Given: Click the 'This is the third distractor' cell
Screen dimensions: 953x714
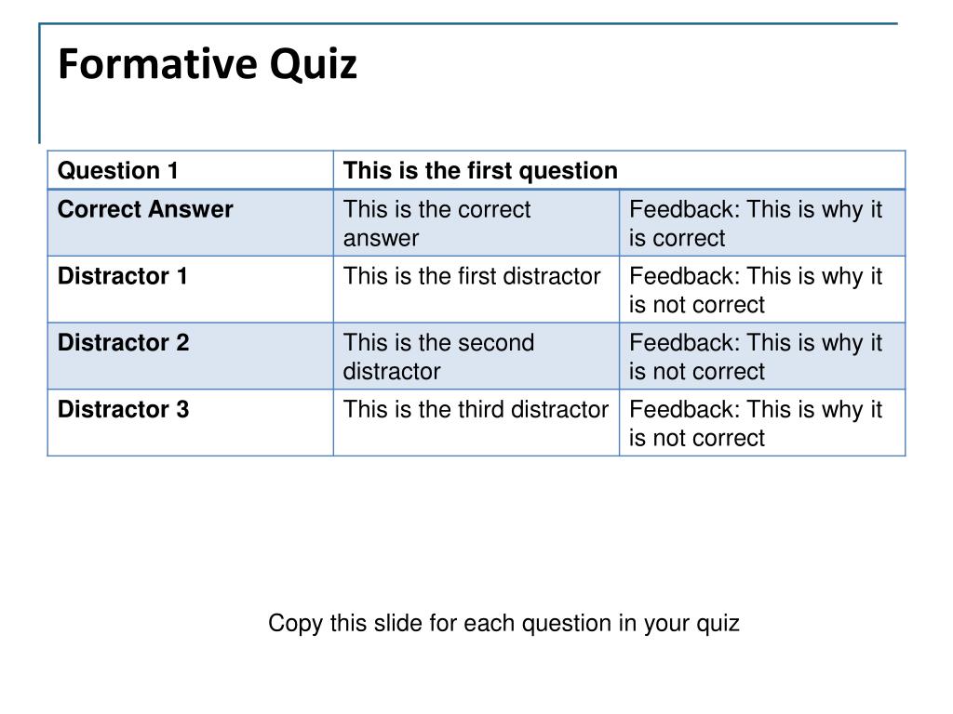Looking at the screenshot, I should pos(476,423).
